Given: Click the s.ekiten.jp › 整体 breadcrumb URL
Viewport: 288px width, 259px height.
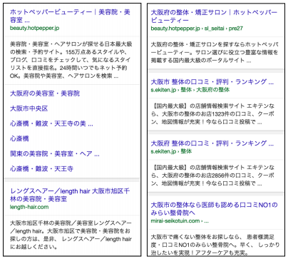Looking at the screenshot, I should click(x=171, y=151).
